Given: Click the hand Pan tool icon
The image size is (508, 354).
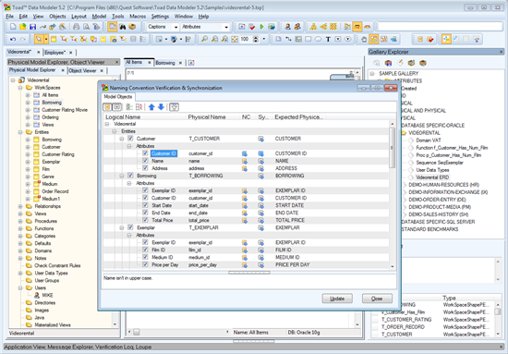Looking at the screenshot, I should [x=364, y=39].
